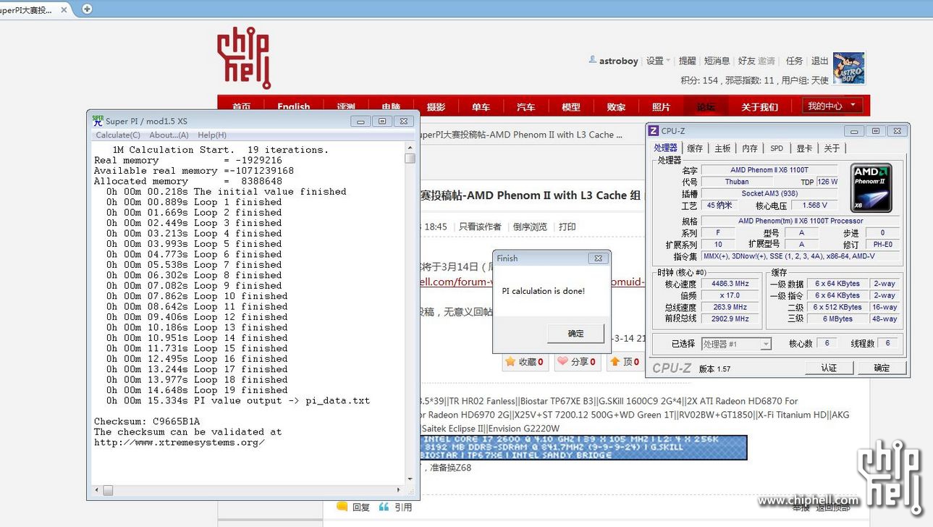933x527 pixels.
Task: Open the 好友 friends link
Action: point(746,61)
